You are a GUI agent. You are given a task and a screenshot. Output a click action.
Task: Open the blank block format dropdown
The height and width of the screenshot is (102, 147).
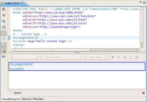pyautogui.click(x=27, y=57)
